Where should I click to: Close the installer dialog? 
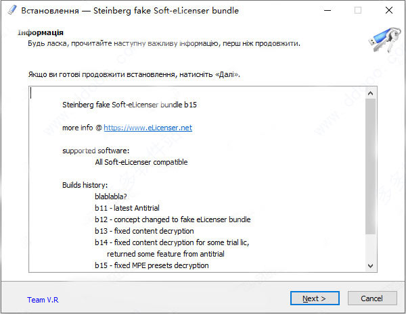388,11
